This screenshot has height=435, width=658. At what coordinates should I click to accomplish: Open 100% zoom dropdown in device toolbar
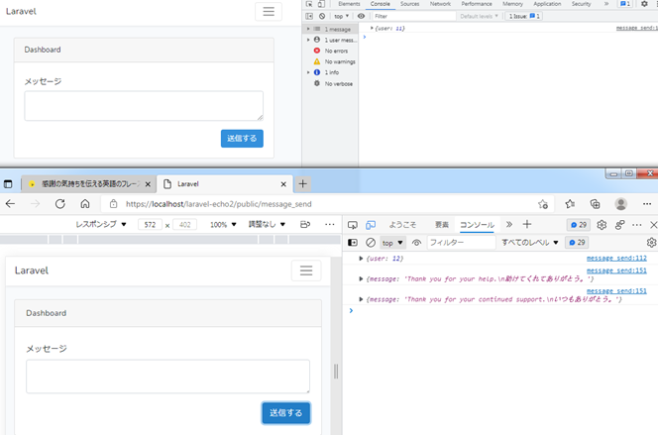223,224
